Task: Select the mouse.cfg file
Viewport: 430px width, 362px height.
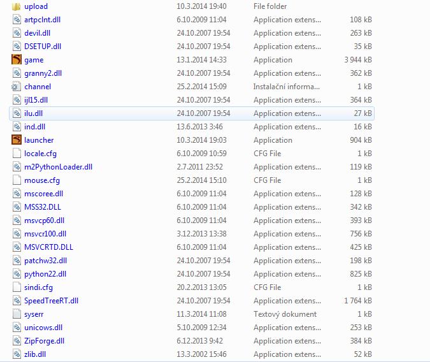Action: [x=41, y=180]
